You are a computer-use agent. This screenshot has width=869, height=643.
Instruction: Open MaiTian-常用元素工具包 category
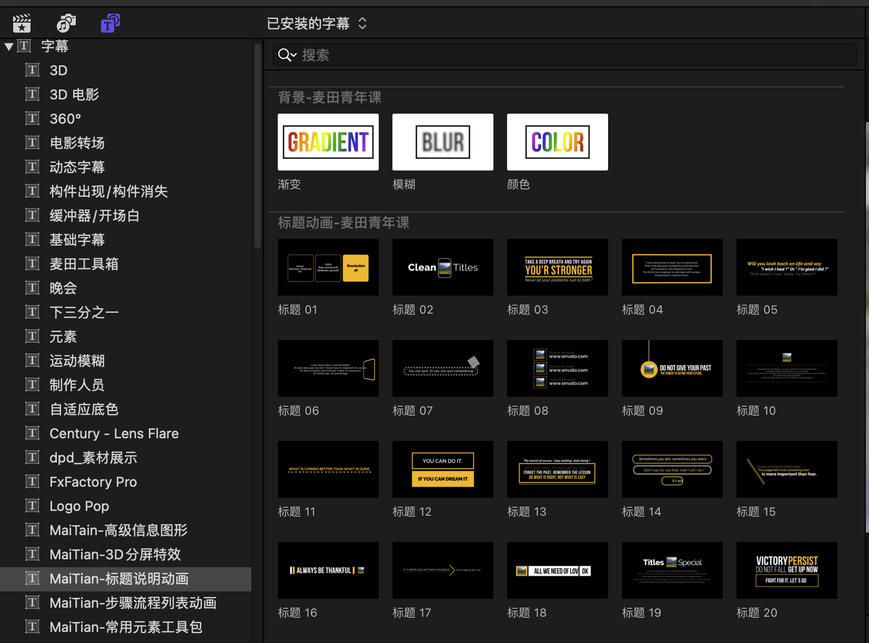(126, 627)
